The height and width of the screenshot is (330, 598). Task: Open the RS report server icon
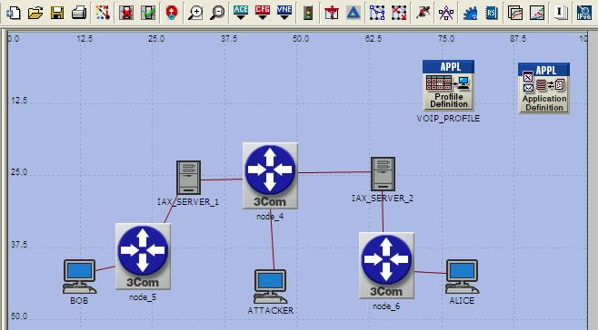[491, 13]
